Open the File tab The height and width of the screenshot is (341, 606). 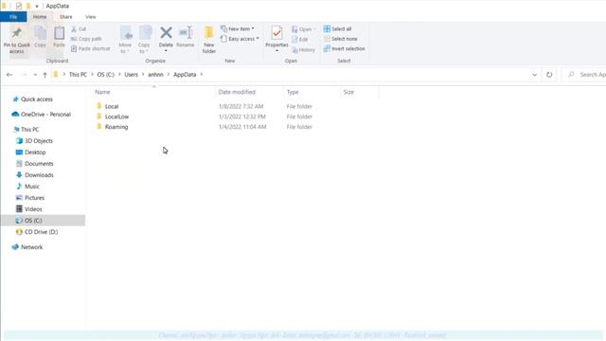(x=13, y=17)
